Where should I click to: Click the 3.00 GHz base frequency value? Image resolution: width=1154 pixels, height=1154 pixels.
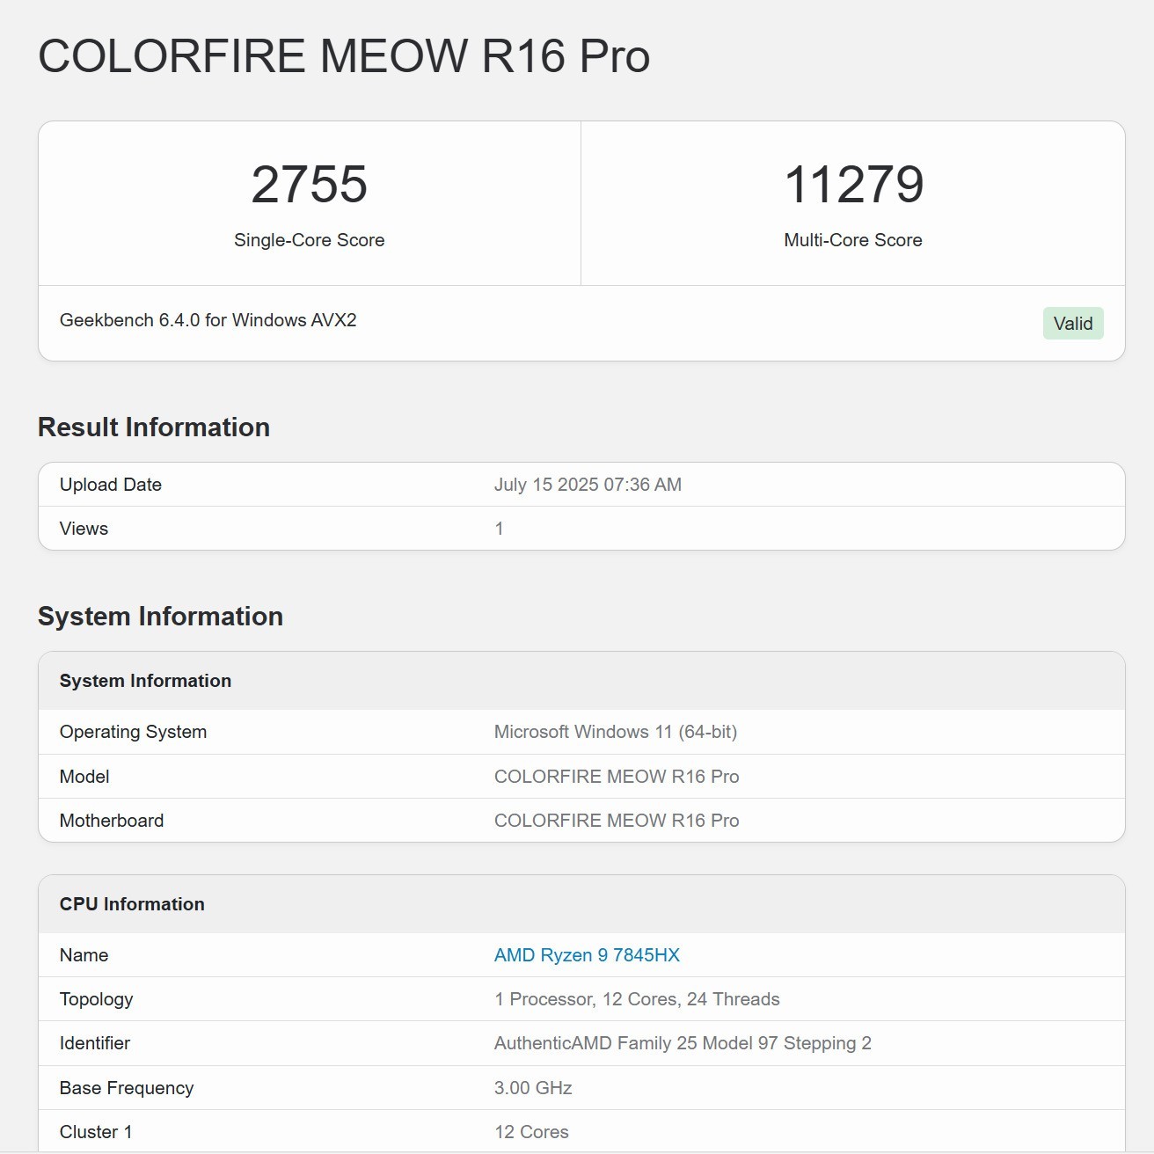(533, 1088)
